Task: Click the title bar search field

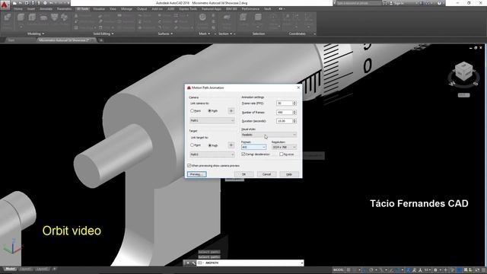Action: pos(358,3)
